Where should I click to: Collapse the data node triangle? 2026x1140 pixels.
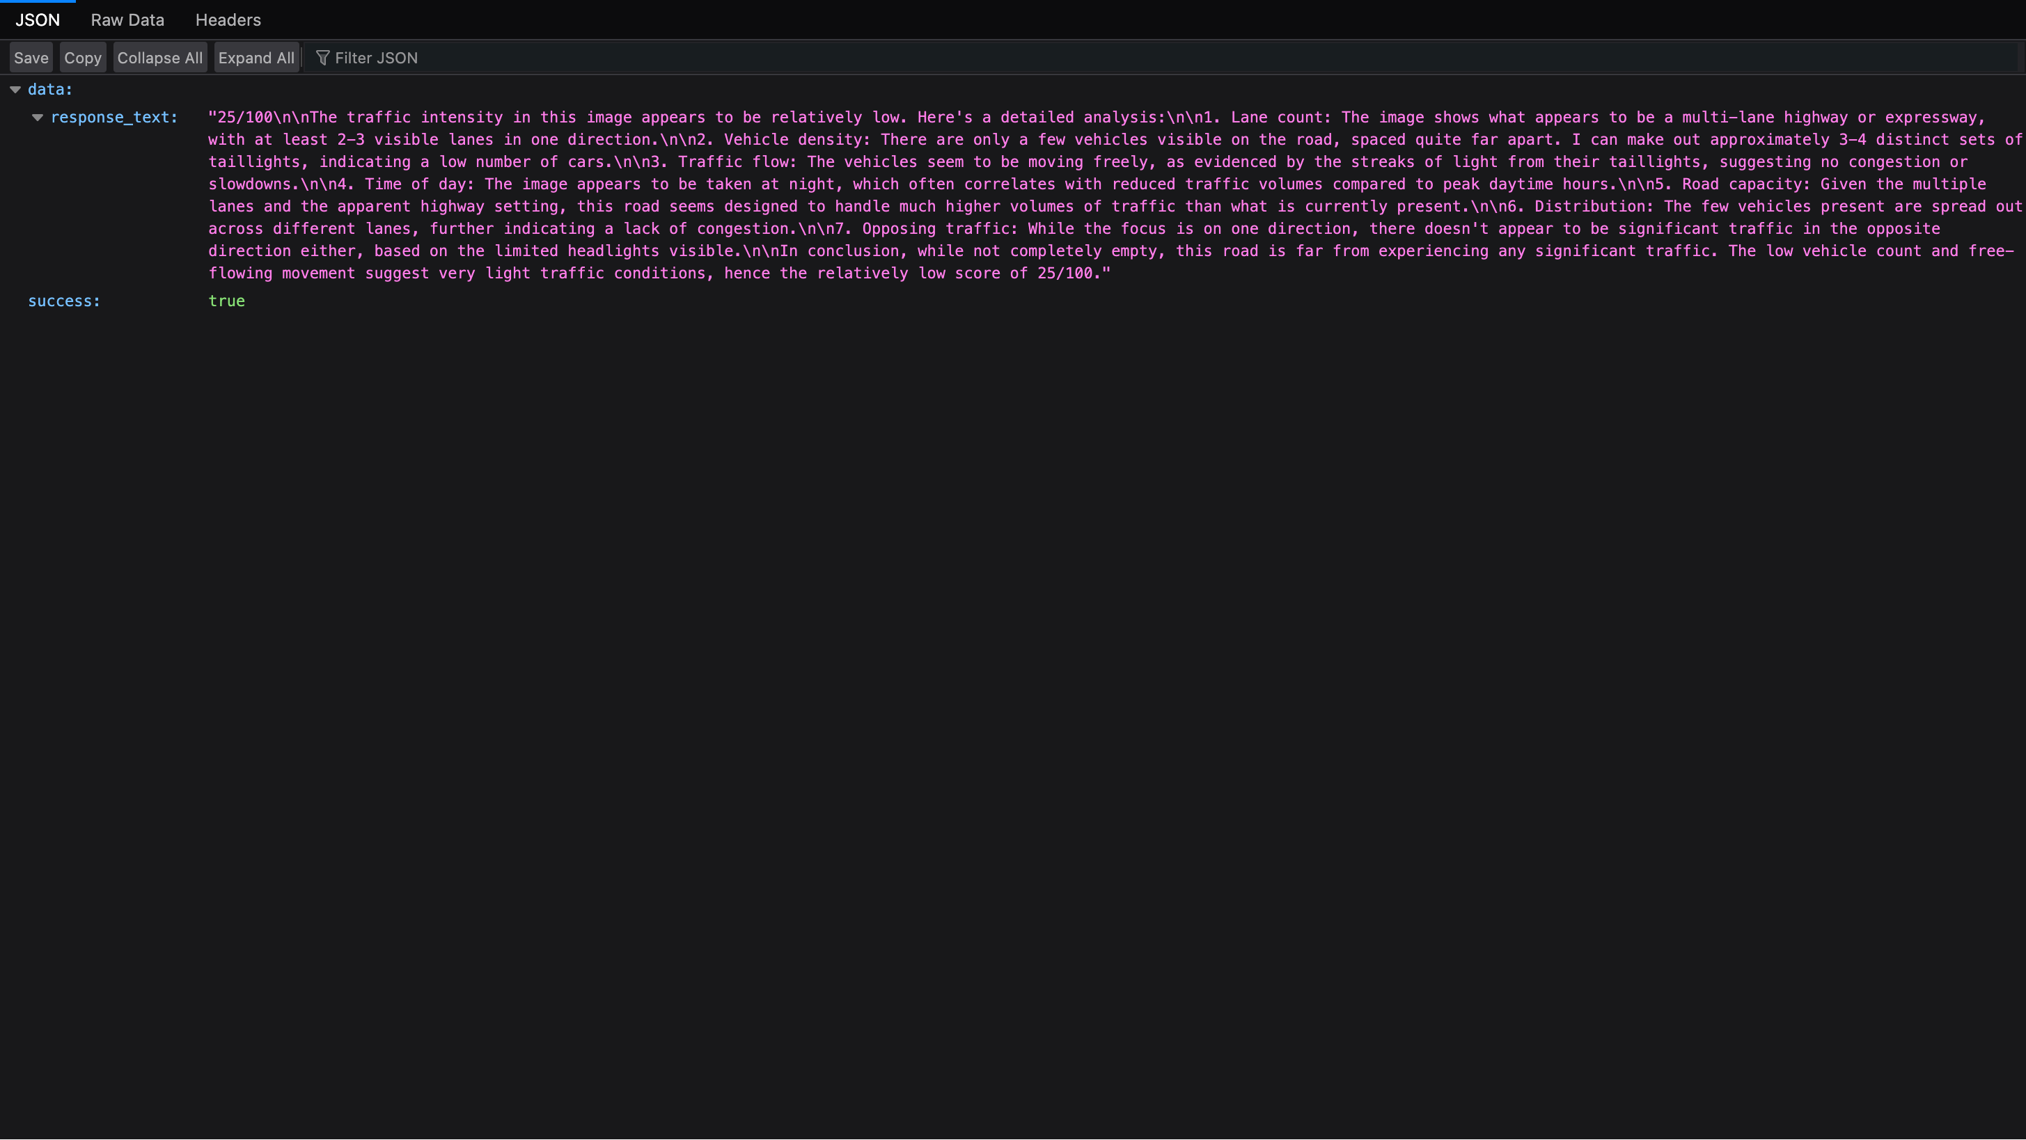(x=15, y=90)
